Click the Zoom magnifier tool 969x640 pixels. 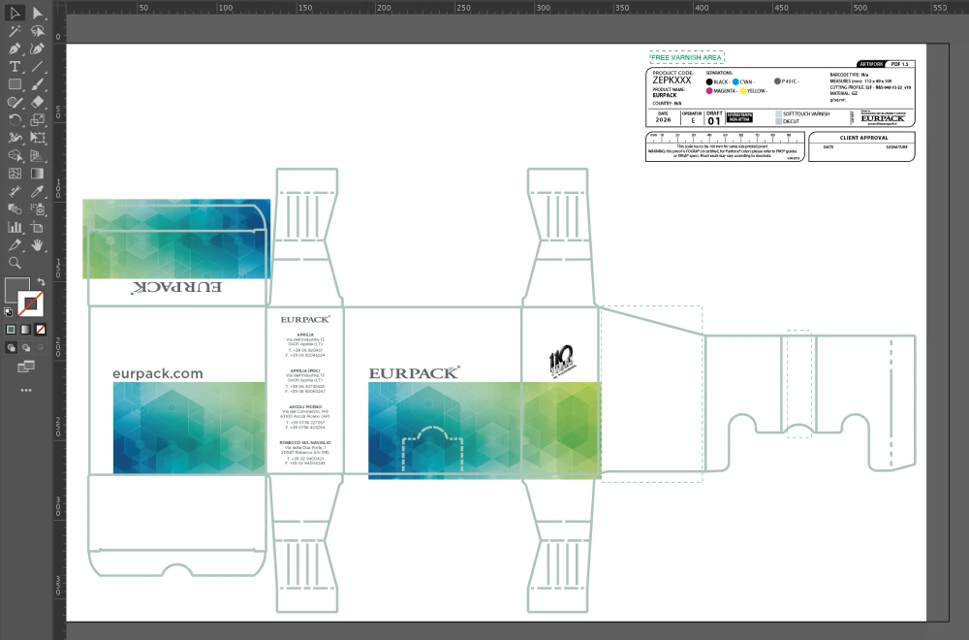pos(15,263)
